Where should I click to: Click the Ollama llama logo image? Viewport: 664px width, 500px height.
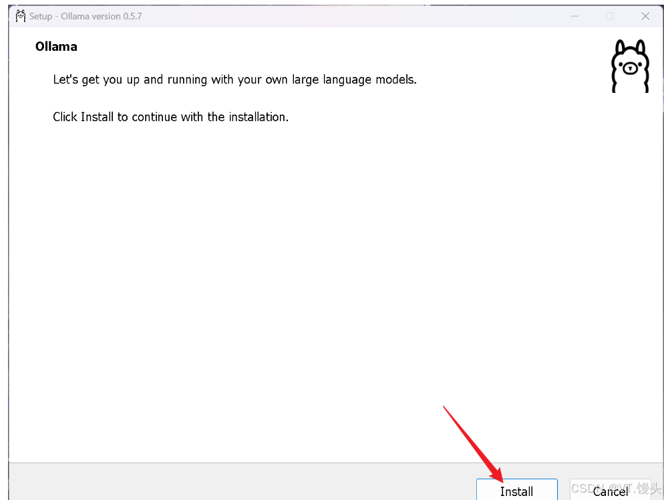[x=630, y=66]
